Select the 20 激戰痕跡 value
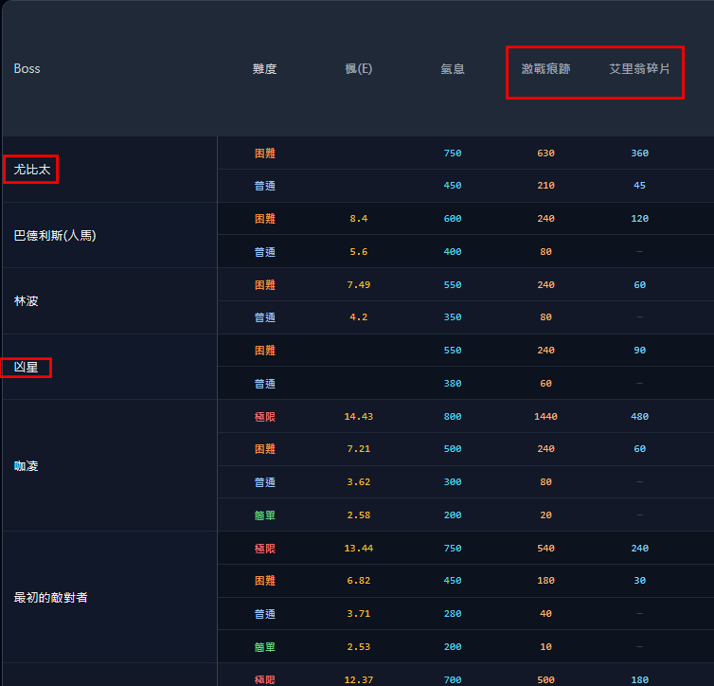The image size is (714, 686). click(545, 515)
